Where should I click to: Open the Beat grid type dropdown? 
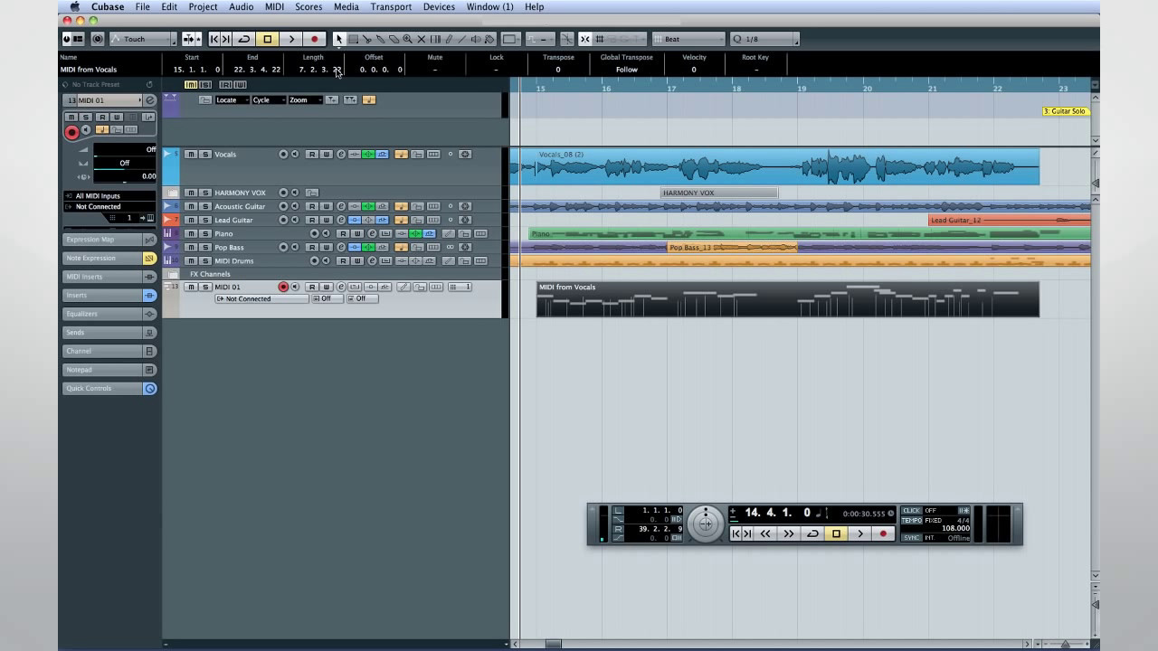[688, 39]
